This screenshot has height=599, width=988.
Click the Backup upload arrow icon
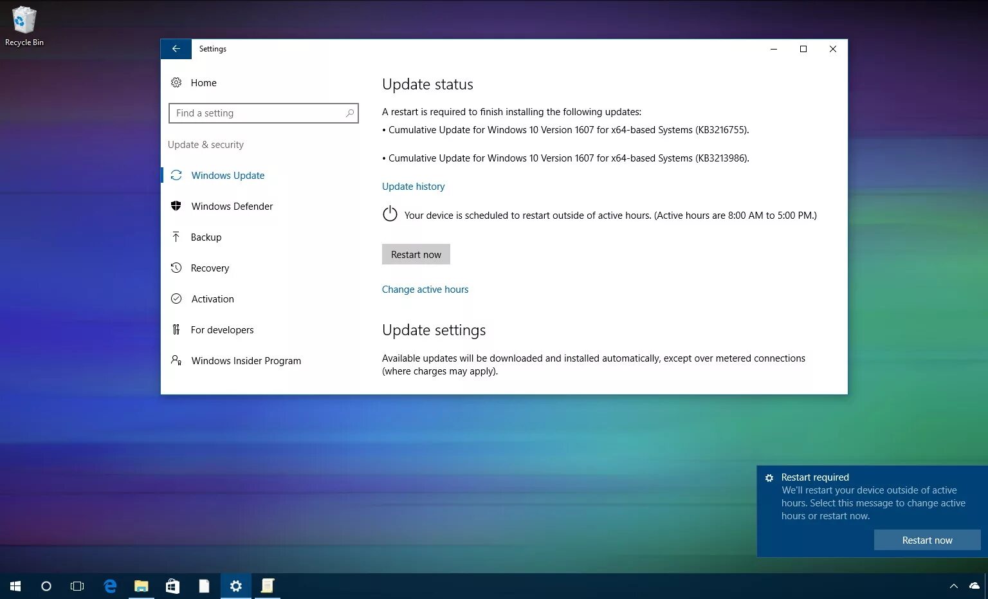(x=176, y=237)
